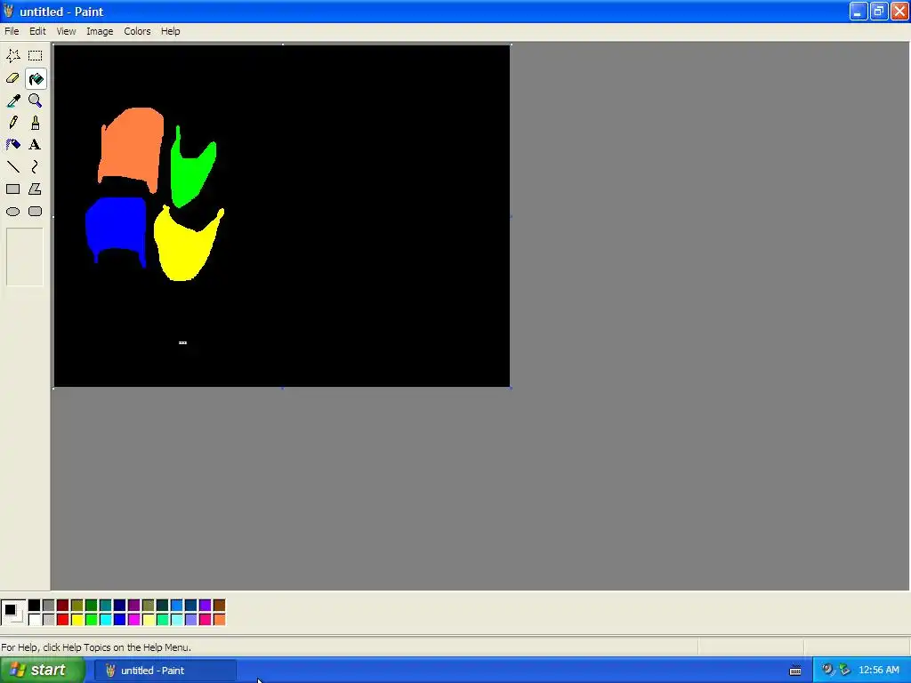
Task: Click the tool options box below the tools
Action: pyautogui.click(x=24, y=257)
